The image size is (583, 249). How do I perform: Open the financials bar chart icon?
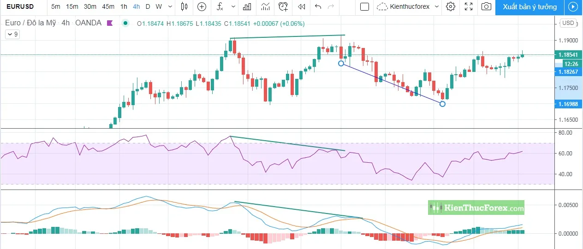tap(247, 6)
